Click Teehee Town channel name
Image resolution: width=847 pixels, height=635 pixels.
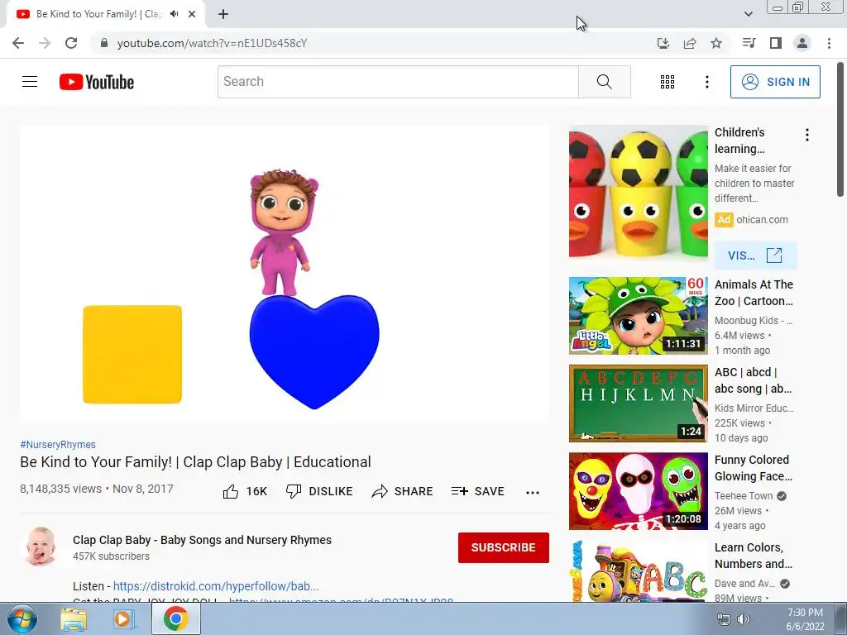tap(744, 496)
